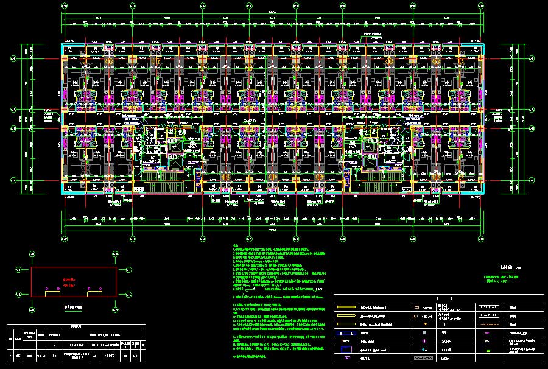Viewport: 548px width, 369px height.
Task: Select the rightmost axis bubble below floor plan
Action: coord(481,239)
